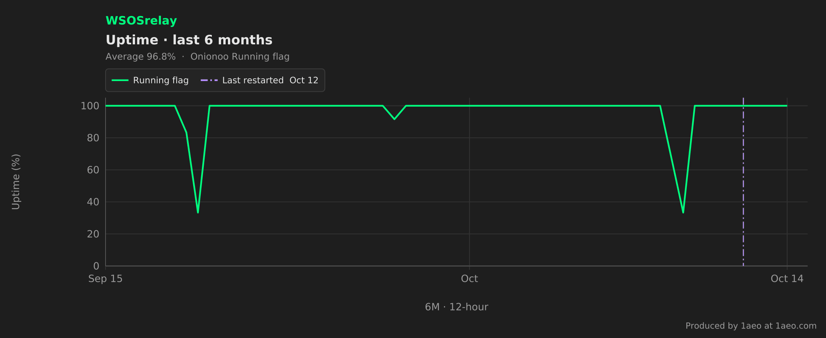826x338 pixels.
Task: Click 'Produced by 1aeo at 1aeo.com' credit
Action: point(751,326)
